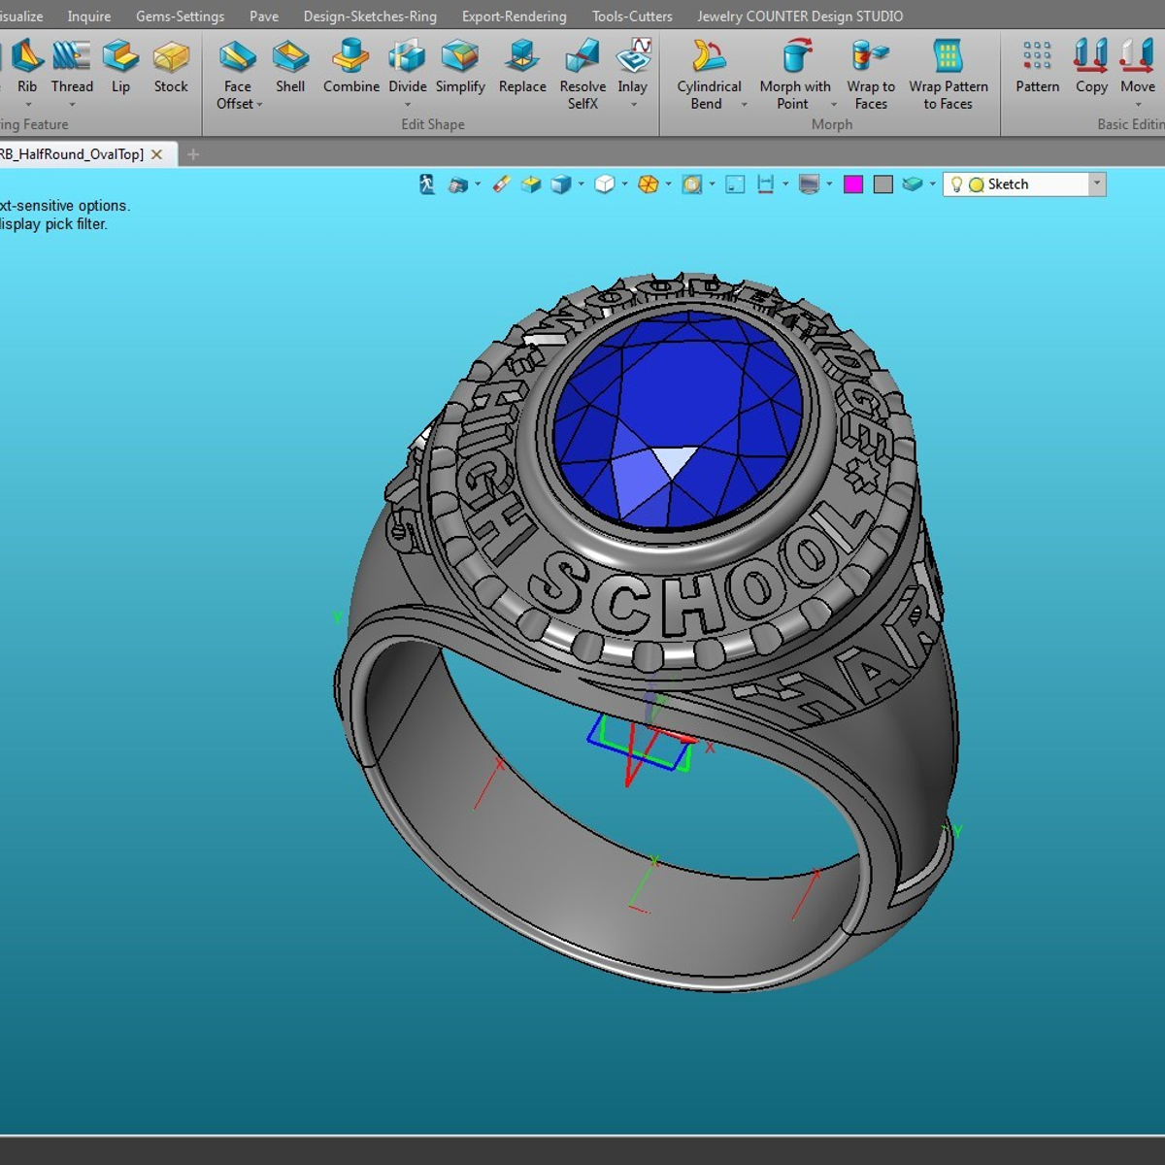Open dropdown next to shaded cube icon
The image size is (1165, 1165).
[582, 184]
